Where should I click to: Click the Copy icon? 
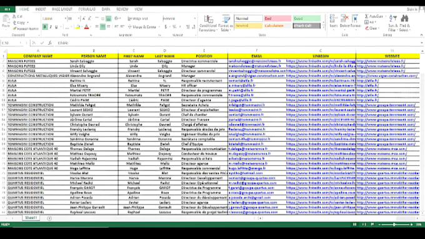click(x=14, y=22)
